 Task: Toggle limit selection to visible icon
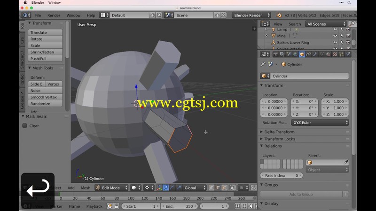[x=232, y=188]
